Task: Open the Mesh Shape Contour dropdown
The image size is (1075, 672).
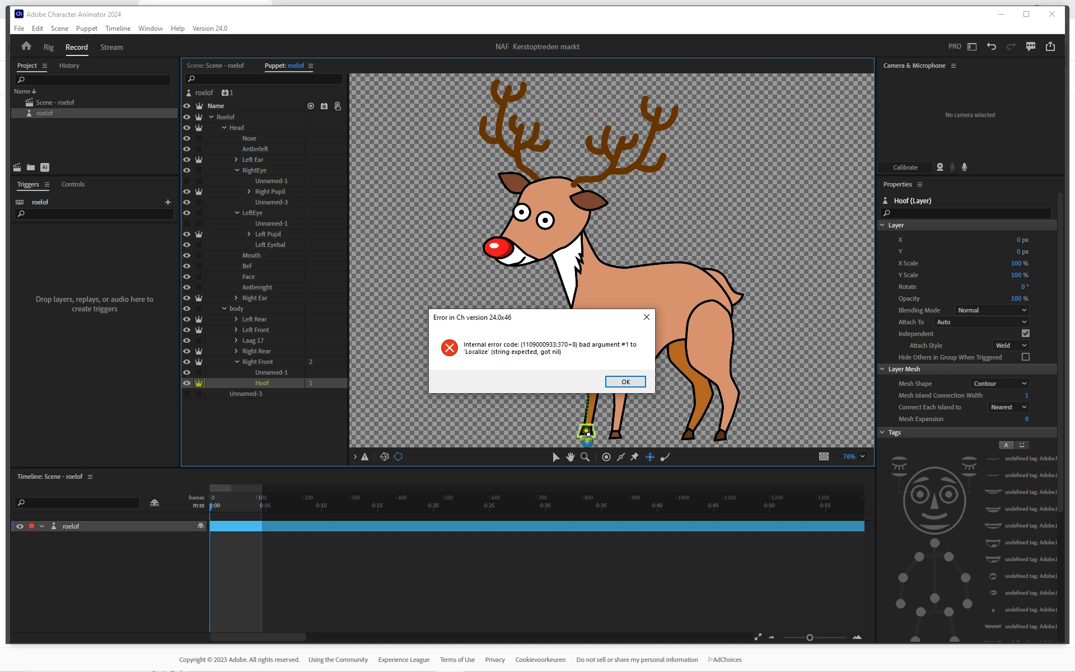Action: pos(999,384)
